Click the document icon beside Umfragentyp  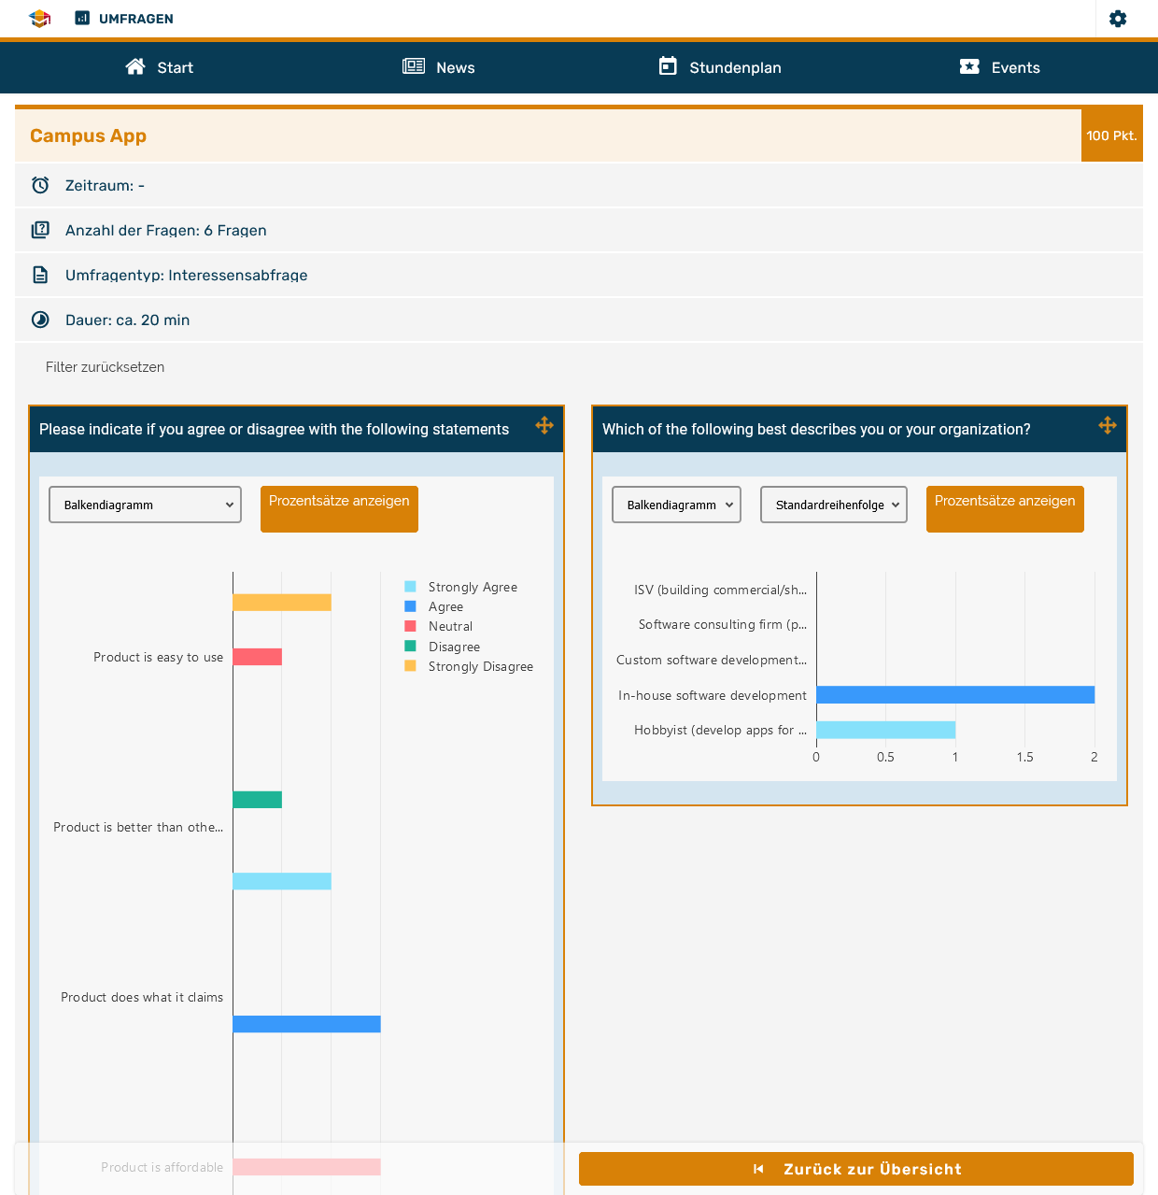tap(40, 275)
